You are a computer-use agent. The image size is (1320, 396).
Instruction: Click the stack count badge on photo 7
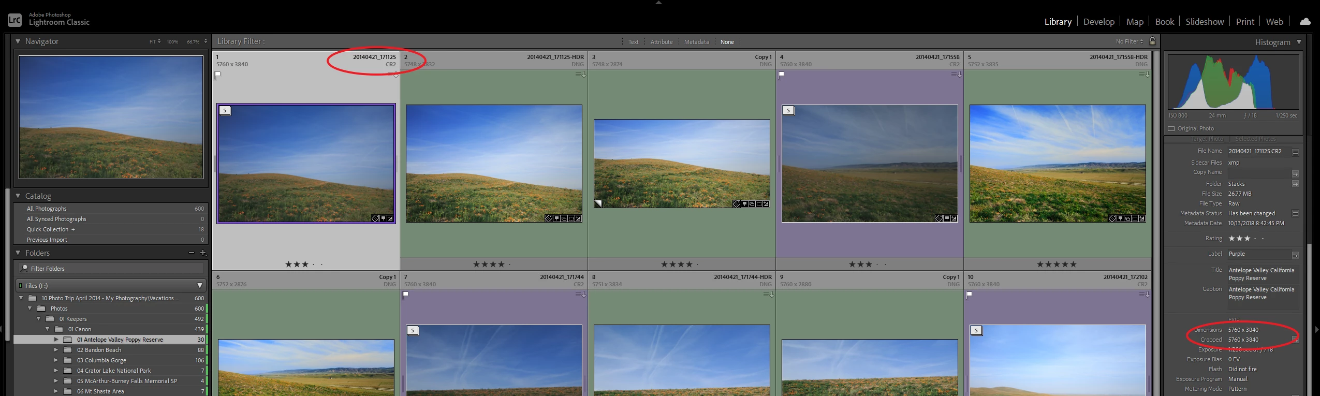413,330
